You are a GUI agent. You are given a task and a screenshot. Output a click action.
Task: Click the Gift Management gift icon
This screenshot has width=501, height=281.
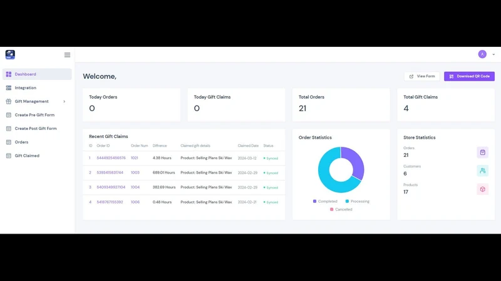9,101
